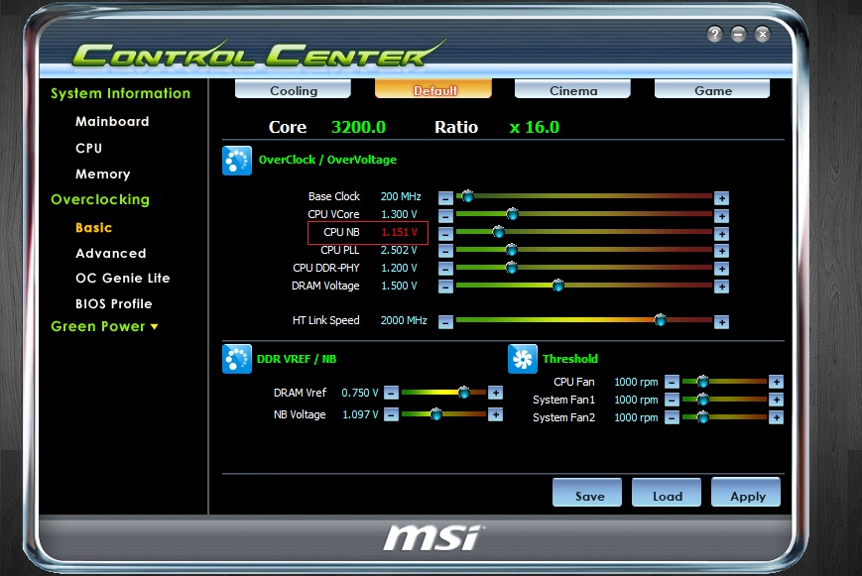Decrease NB Voltage with minus button
This screenshot has width=862, height=576.
(x=391, y=414)
